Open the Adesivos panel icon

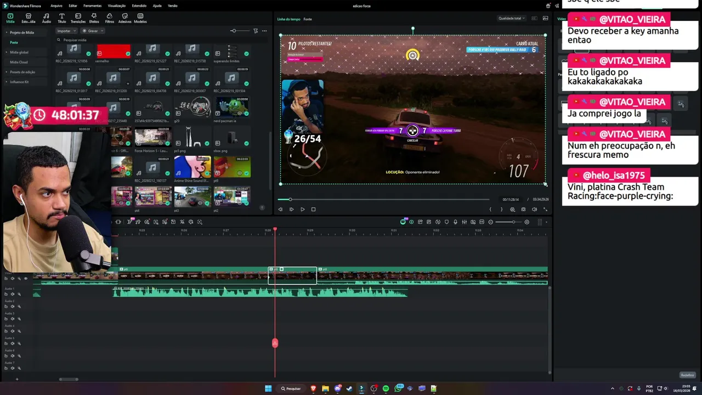(124, 18)
